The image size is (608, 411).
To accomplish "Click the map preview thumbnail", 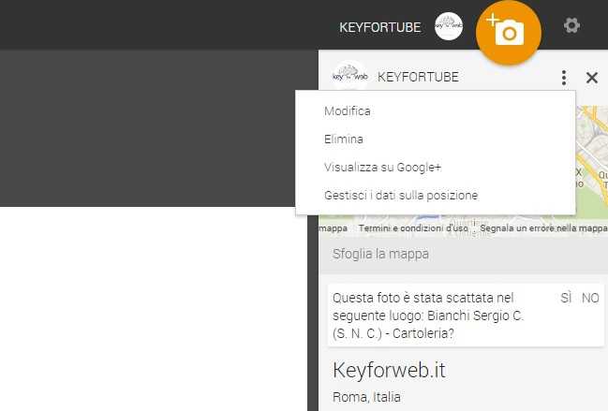I will click(591, 159).
